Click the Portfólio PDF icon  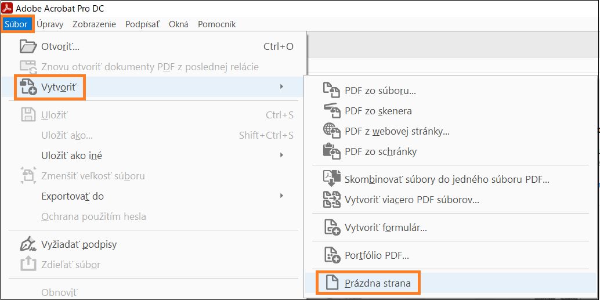coord(331,255)
